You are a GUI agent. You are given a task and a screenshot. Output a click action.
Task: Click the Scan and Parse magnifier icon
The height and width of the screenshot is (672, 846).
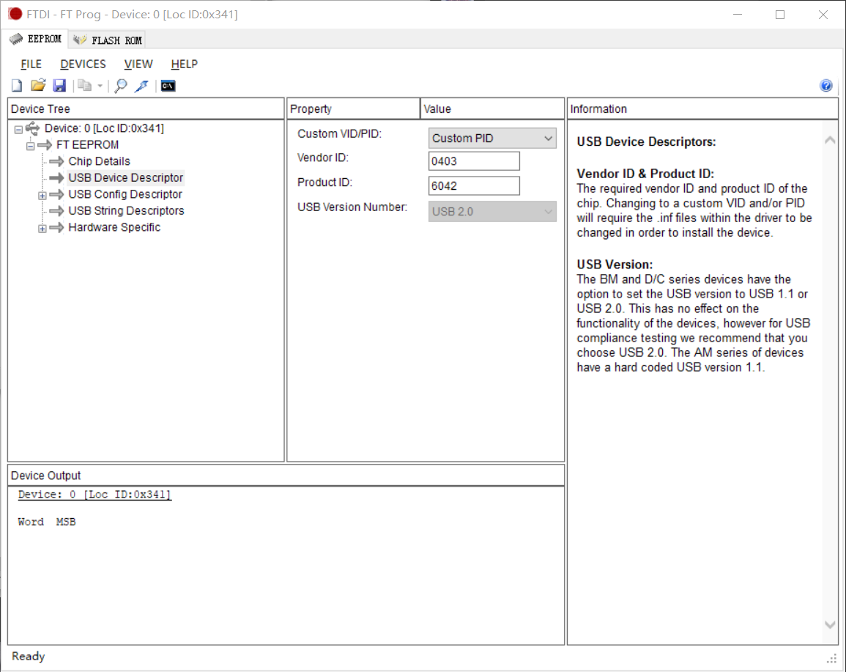[121, 86]
